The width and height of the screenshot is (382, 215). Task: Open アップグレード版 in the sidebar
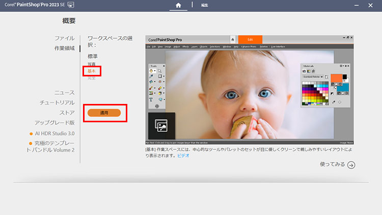click(x=54, y=123)
